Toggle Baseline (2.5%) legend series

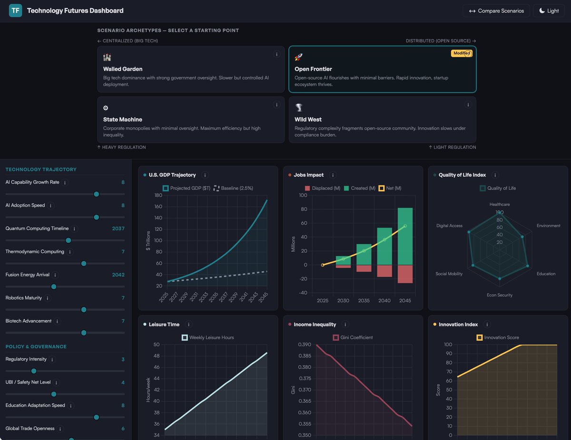click(233, 188)
